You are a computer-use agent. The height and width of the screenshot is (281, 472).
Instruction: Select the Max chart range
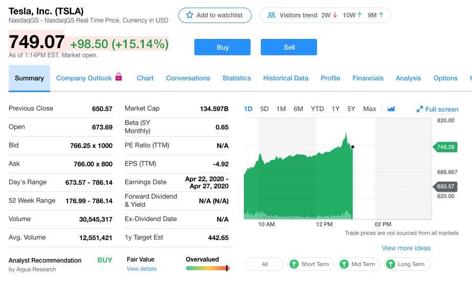pyautogui.click(x=369, y=109)
